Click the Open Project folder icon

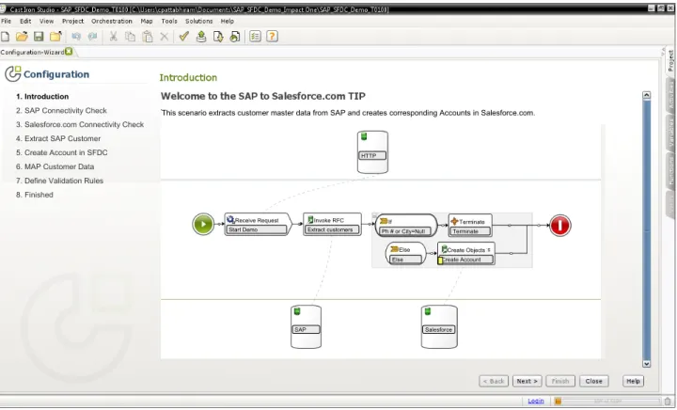[x=22, y=37]
